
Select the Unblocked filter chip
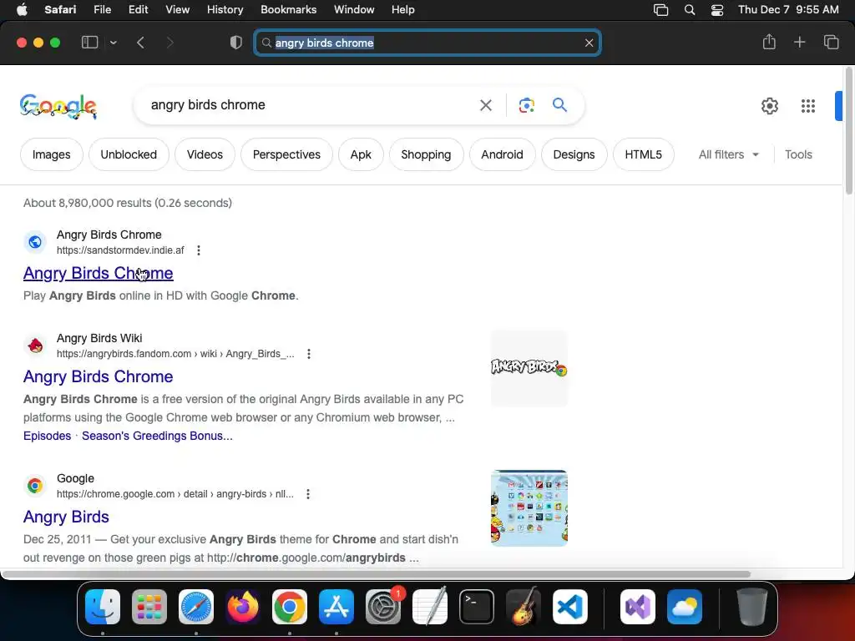pyautogui.click(x=129, y=154)
